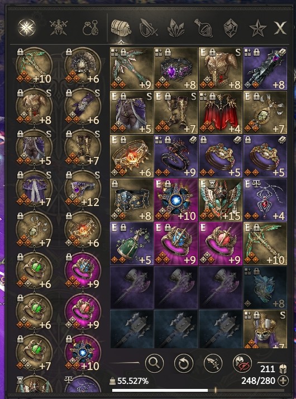The image size is (296, 399).
Task: Select the +15 winged helmet item
Action: (220, 200)
